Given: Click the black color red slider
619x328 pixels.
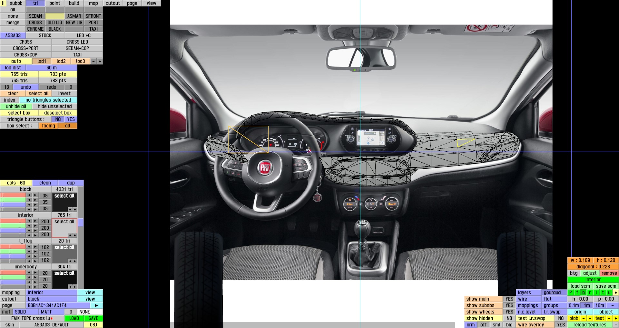Looking at the screenshot, I should click(x=13, y=195).
